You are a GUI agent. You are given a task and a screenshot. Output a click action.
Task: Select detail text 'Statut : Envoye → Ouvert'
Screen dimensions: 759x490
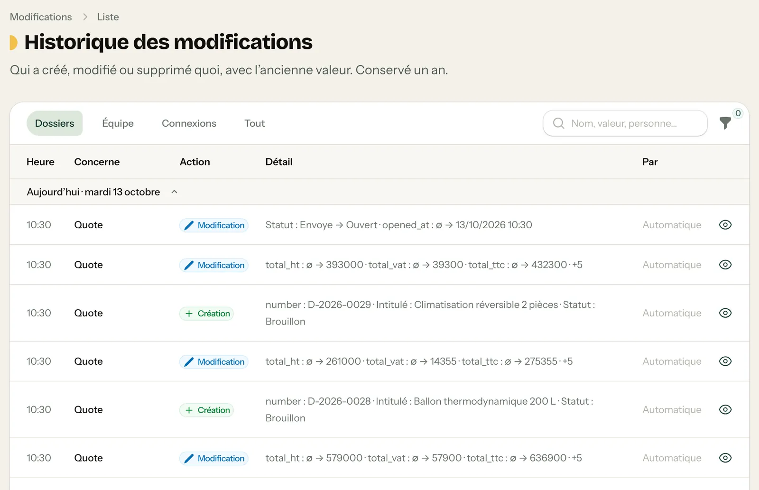click(x=321, y=225)
